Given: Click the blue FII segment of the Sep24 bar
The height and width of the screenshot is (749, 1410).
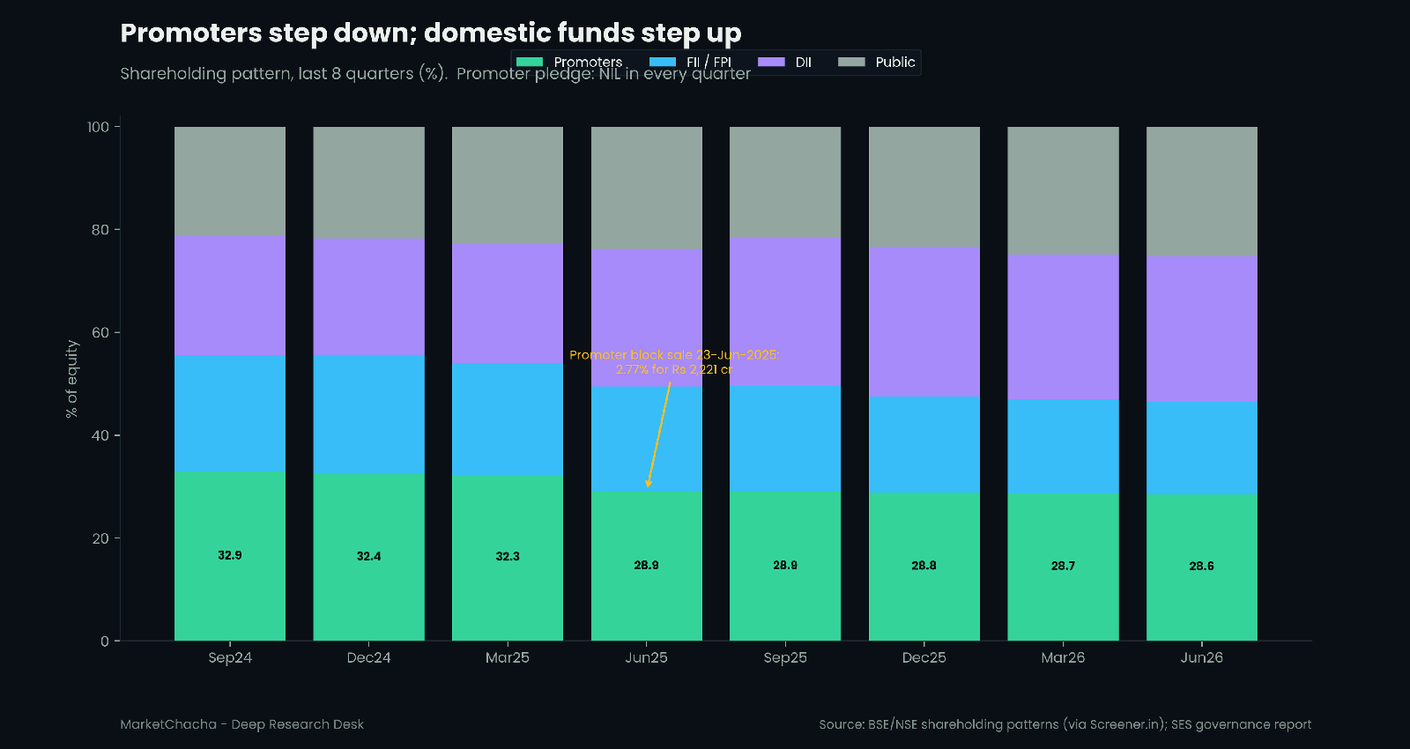Looking at the screenshot, I should click(230, 414).
